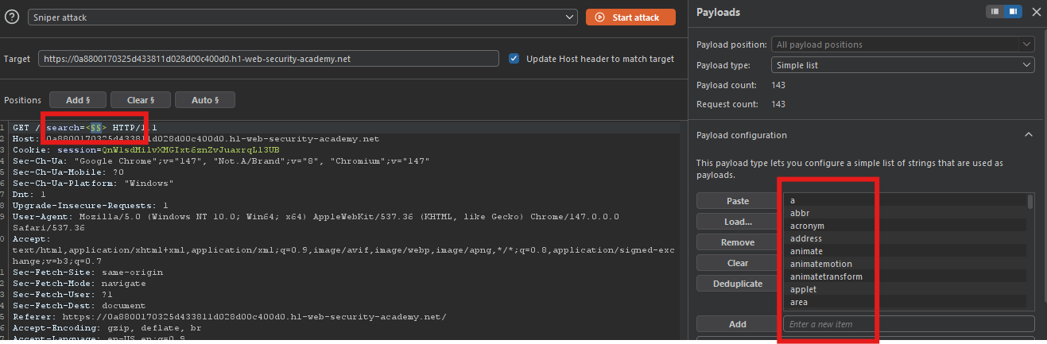
Task: Click the Paste payload button
Action: tap(738, 201)
